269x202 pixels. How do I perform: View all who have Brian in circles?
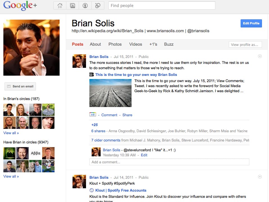click(x=11, y=176)
